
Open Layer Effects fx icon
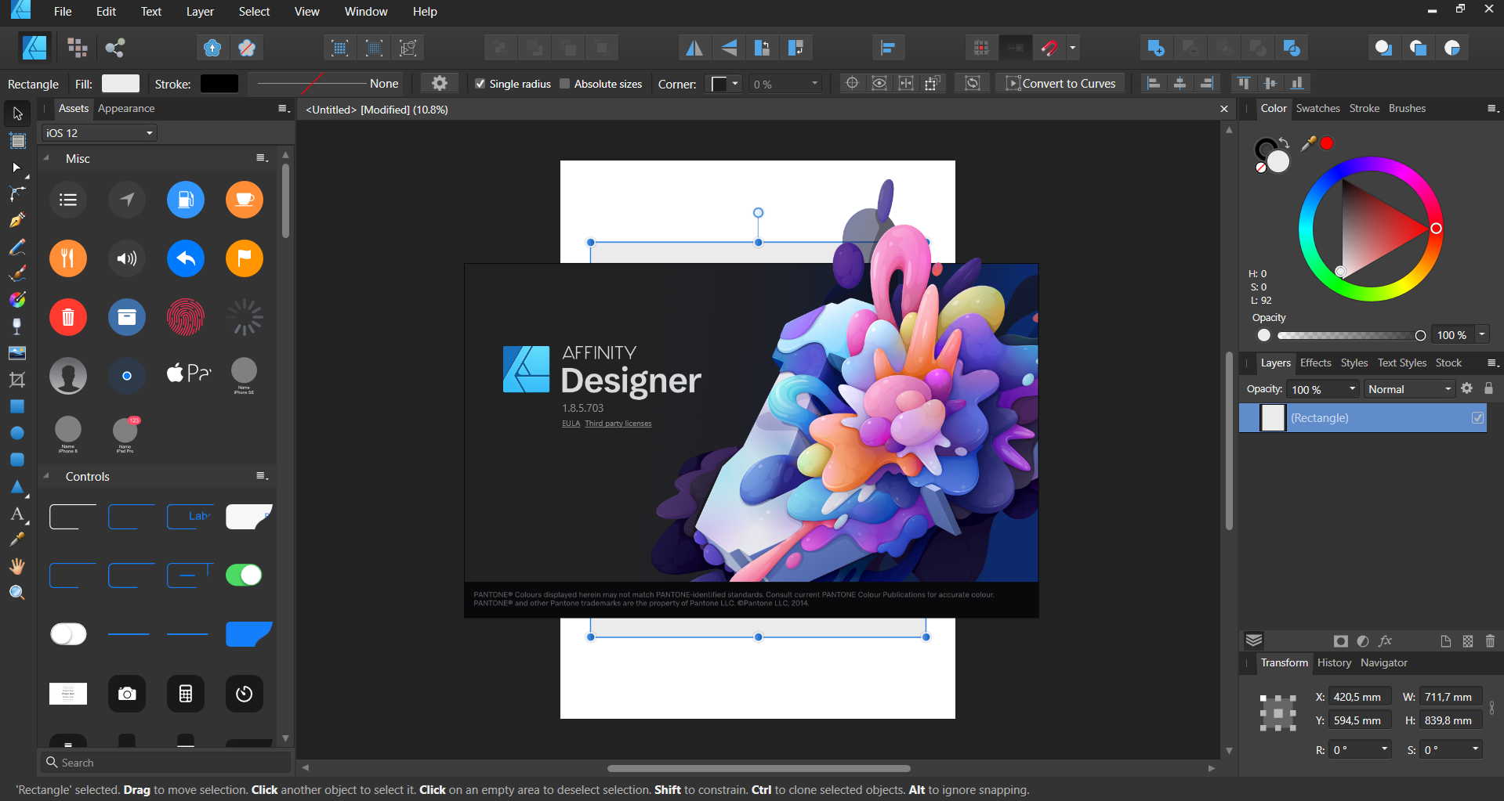point(1385,641)
